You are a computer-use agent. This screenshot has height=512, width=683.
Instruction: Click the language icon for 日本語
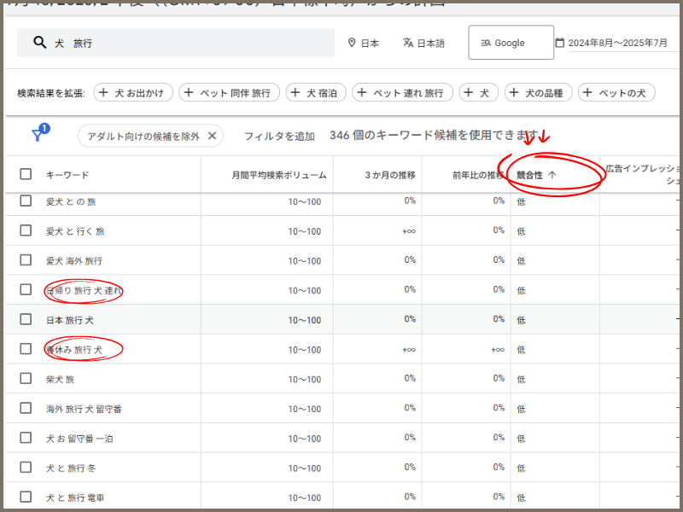[x=408, y=43]
